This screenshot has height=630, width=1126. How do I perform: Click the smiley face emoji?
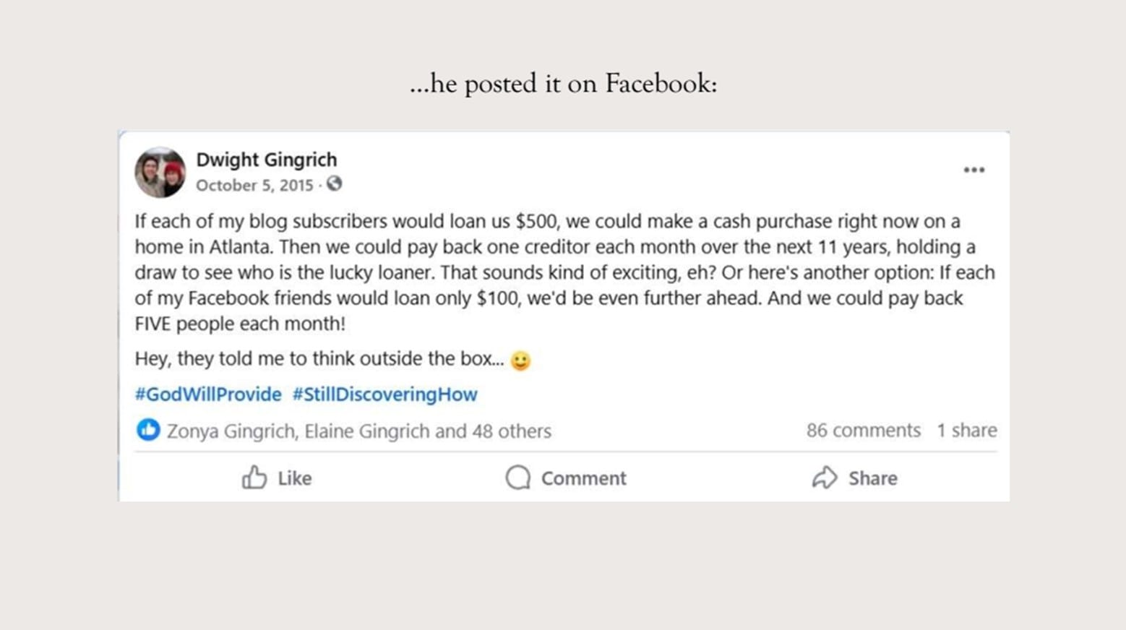tap(520, 361)
